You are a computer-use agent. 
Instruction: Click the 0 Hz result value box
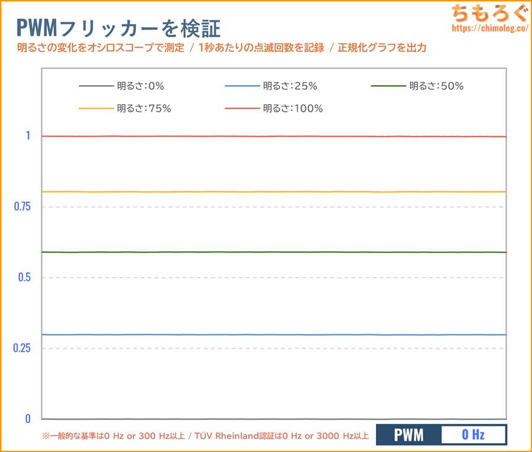coord(473,435)
